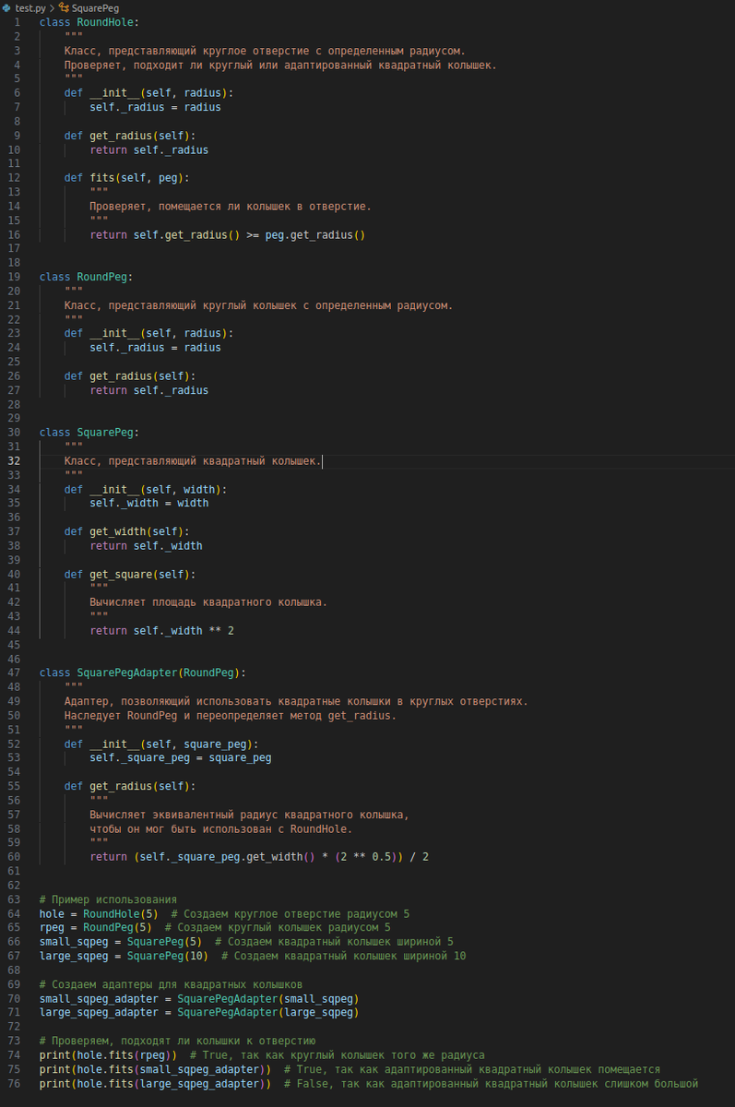Select line number 19 in the gutter
Image resolution: width=735 pixels, height=1107 pixels.
pyautogui.click(x=14, y=277)
